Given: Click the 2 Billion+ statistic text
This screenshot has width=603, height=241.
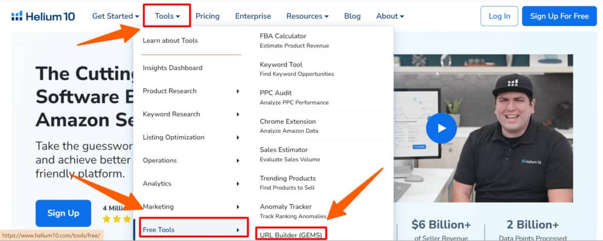Looking at the screenshot, I should click(532, 225).
